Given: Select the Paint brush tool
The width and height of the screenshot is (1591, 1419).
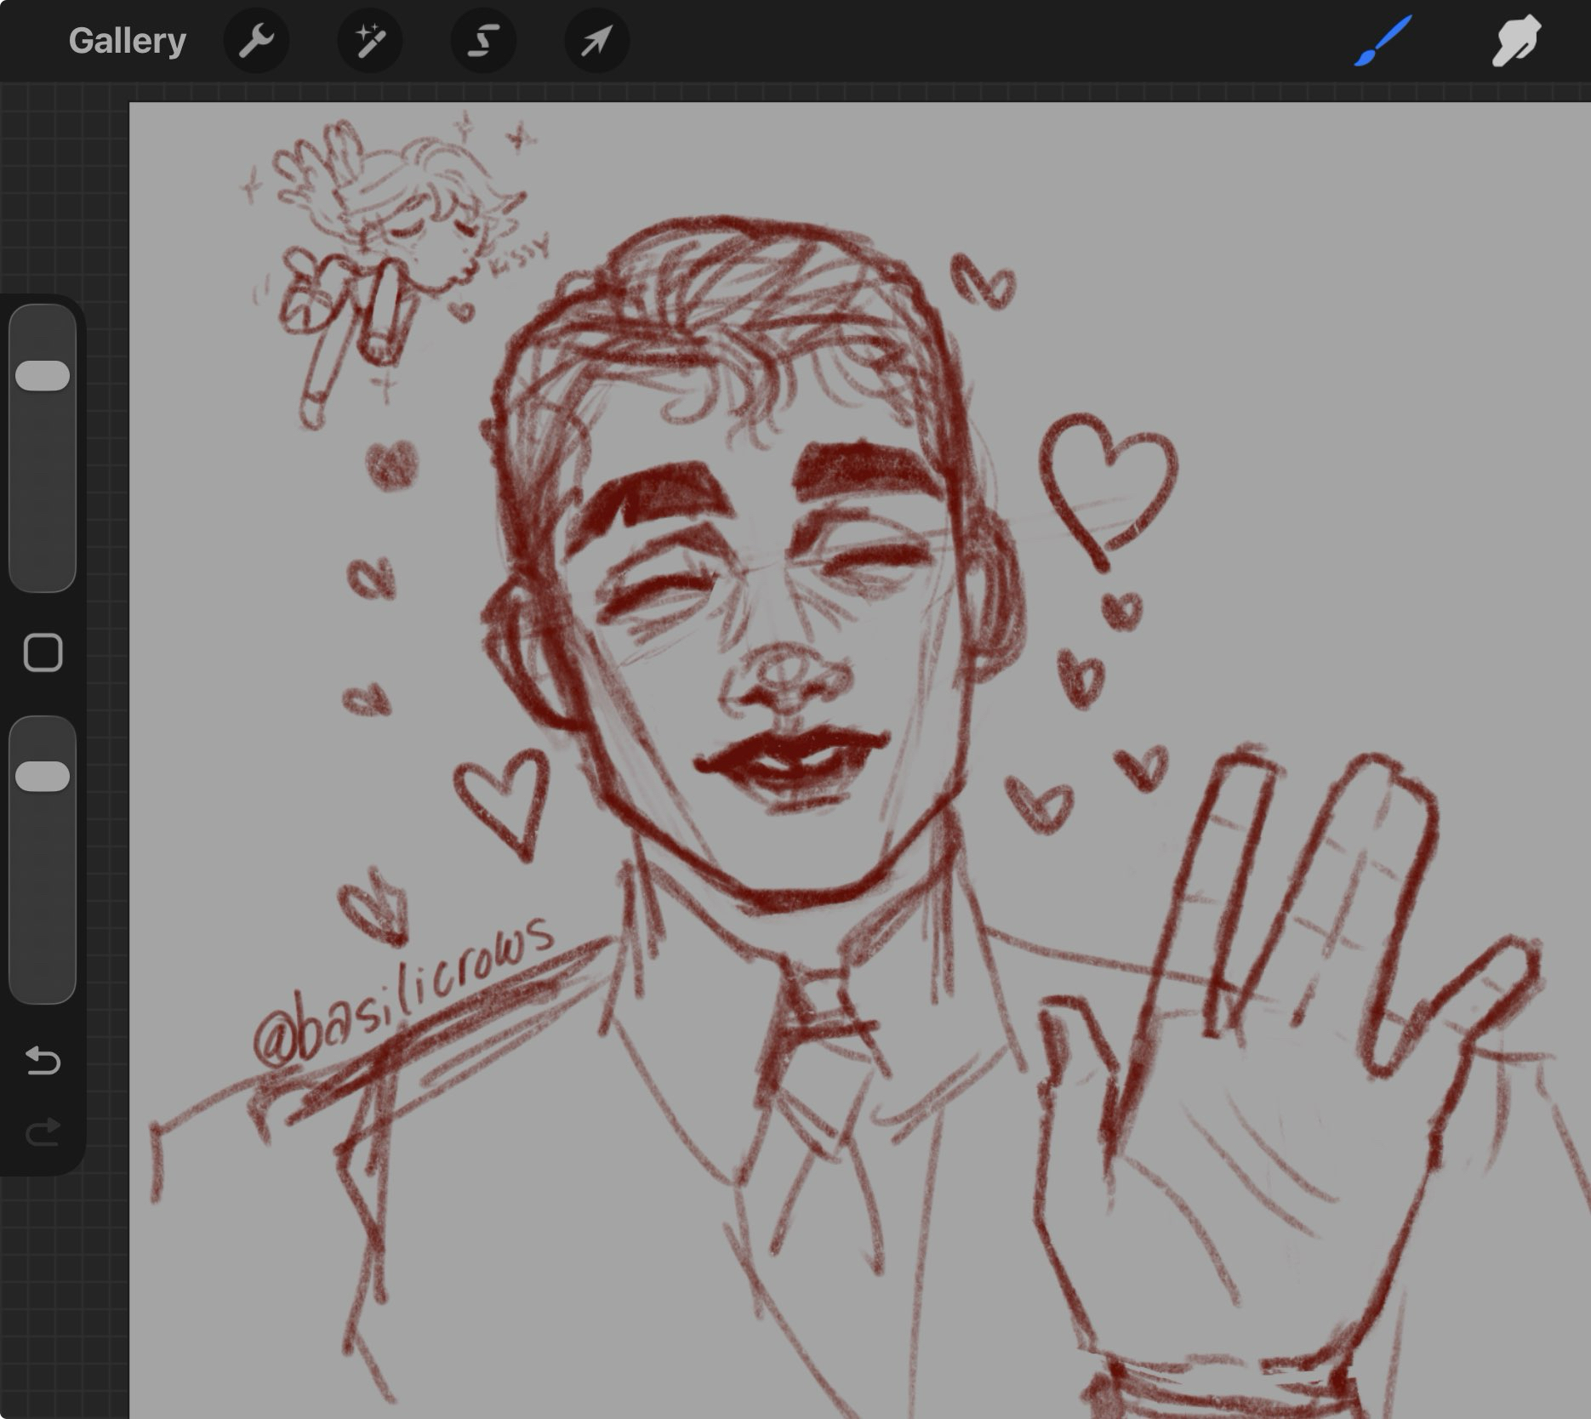Looking at the screenshot, I should coord(1383,41).
